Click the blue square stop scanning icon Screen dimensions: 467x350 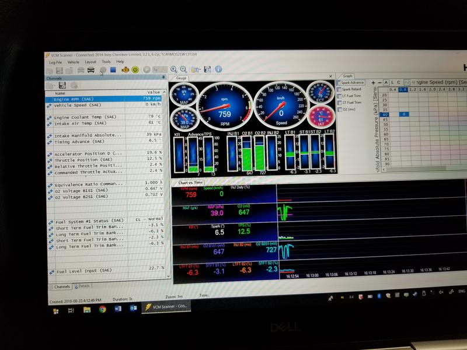[x=113, y=69]
